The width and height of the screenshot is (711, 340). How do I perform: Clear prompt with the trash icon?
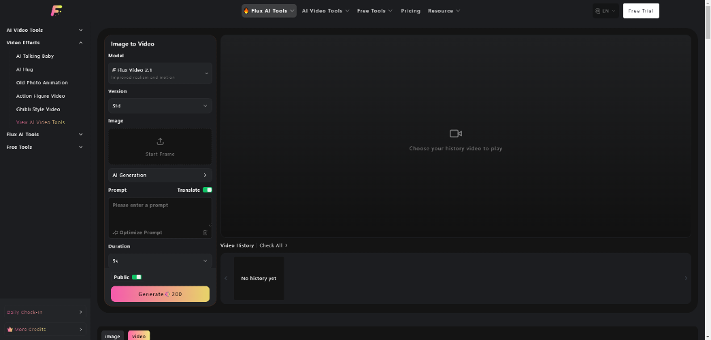pyautogui.click(x=205, y=233)
